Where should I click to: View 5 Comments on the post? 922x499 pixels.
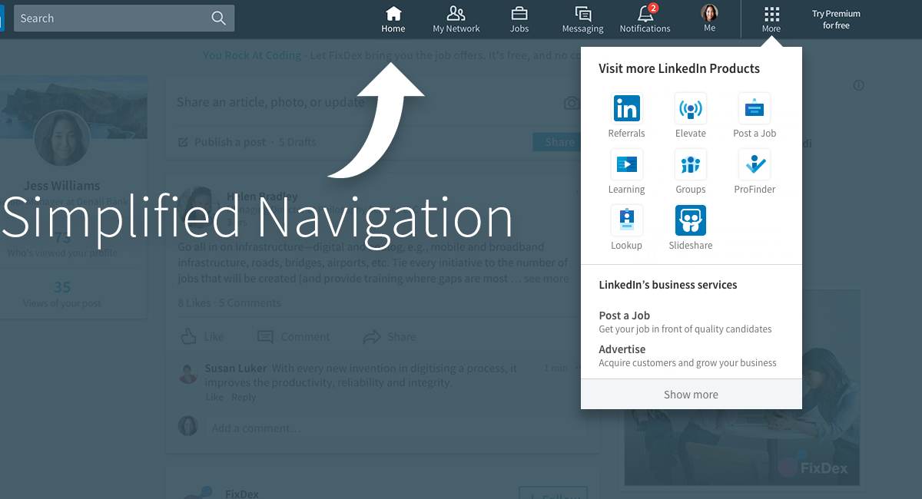pyautogui.click(x=250, y=302)
